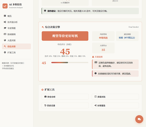
Task: Click the 近期负面舆情偏多 alert text
Action: click(x=116, y=64)
